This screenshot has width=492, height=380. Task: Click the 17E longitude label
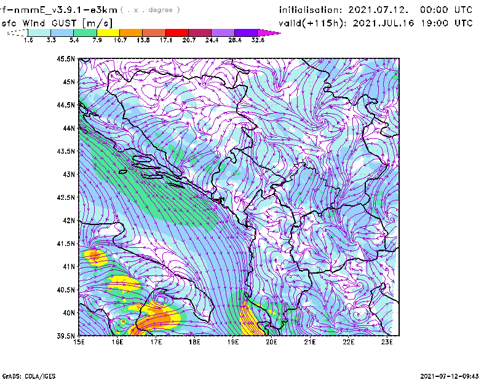[x=156, y=342]
